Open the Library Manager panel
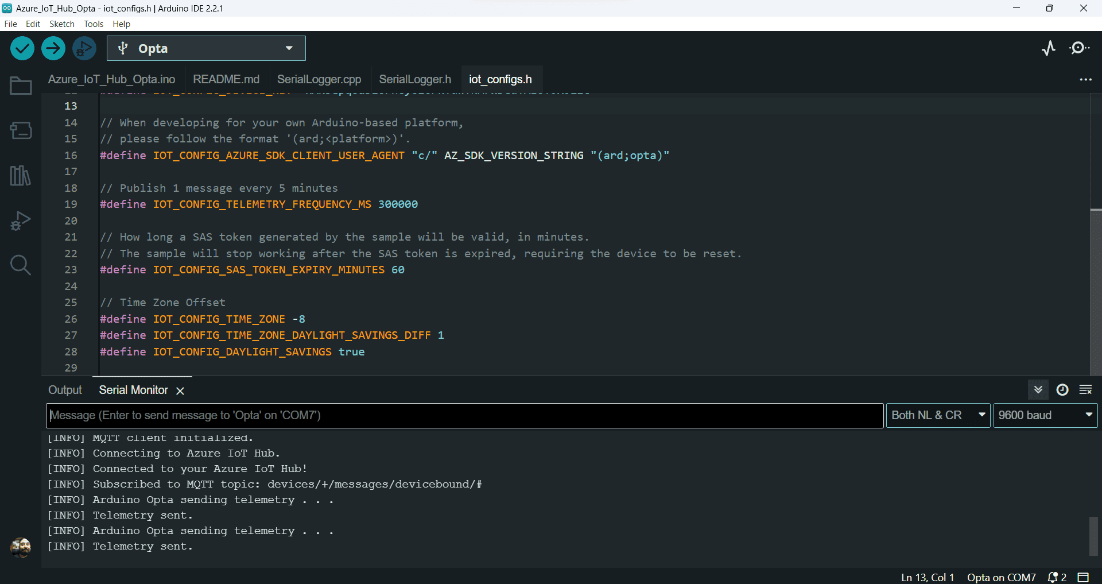Viewport: 1102px width, 584px height. [x=21, y=176]
